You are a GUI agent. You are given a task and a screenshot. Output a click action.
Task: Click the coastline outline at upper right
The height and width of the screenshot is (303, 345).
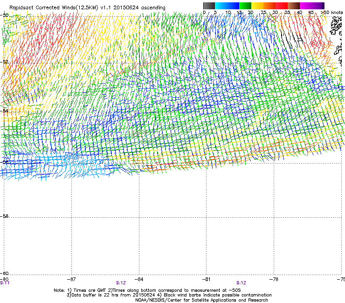[337, 27]
